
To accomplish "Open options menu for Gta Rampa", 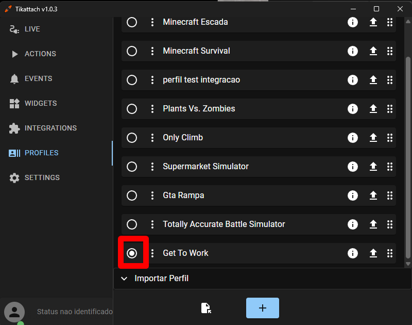I will [x=152, y=196].
